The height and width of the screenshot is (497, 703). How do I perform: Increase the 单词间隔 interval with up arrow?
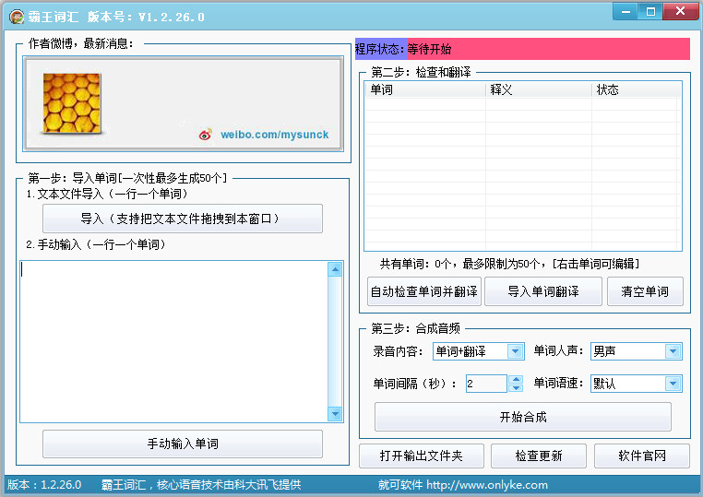tap(501, 379)
